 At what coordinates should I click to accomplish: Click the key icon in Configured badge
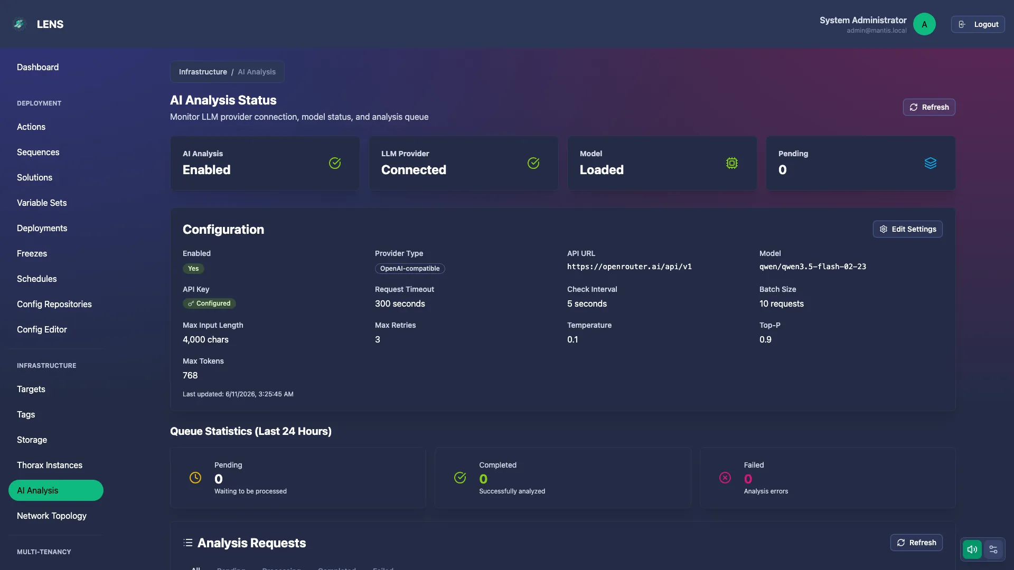coord(191,303)
